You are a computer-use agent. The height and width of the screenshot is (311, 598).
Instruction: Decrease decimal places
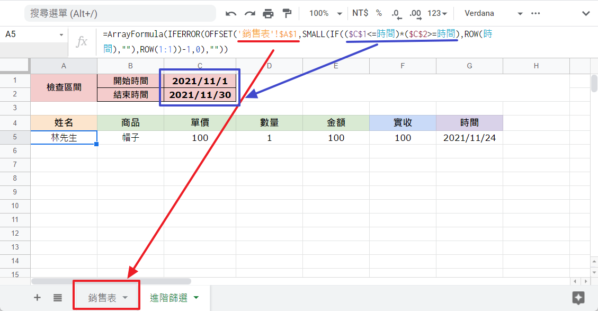click(x=396, y=13)
